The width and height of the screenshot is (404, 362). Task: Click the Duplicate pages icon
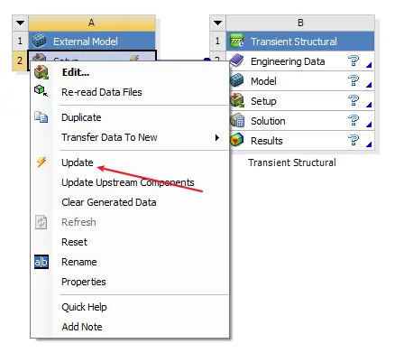coord(41,116)
